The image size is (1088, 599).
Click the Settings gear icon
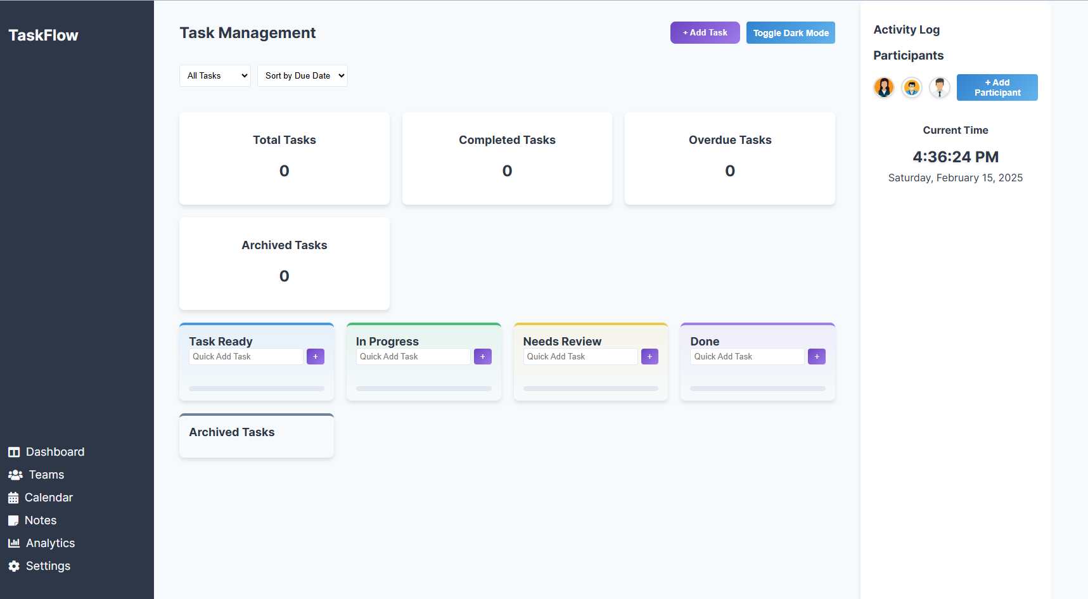(14, 566)
